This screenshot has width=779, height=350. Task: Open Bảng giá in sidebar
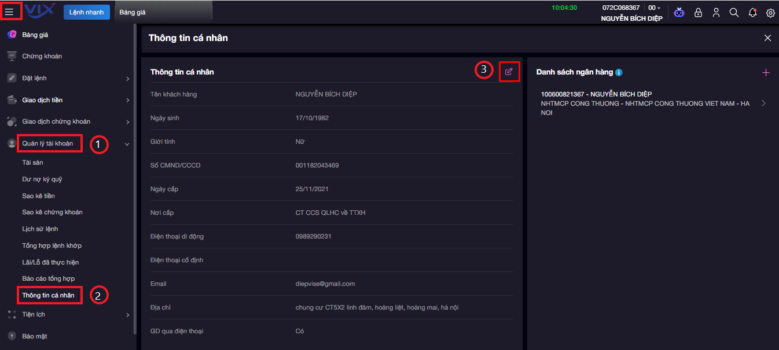(35, 35)
